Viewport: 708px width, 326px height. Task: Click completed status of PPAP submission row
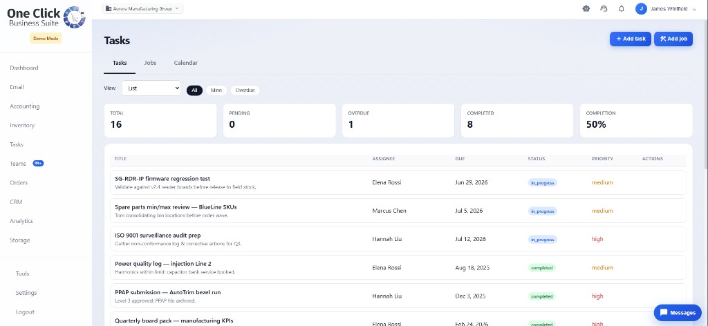coord(542,296)
